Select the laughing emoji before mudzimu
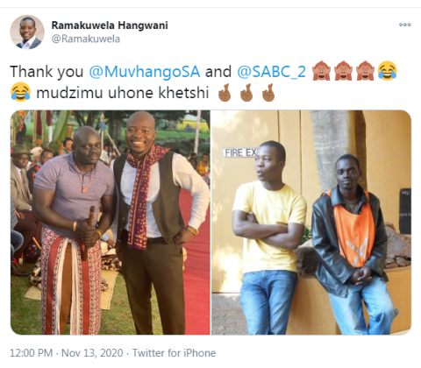 20,92
